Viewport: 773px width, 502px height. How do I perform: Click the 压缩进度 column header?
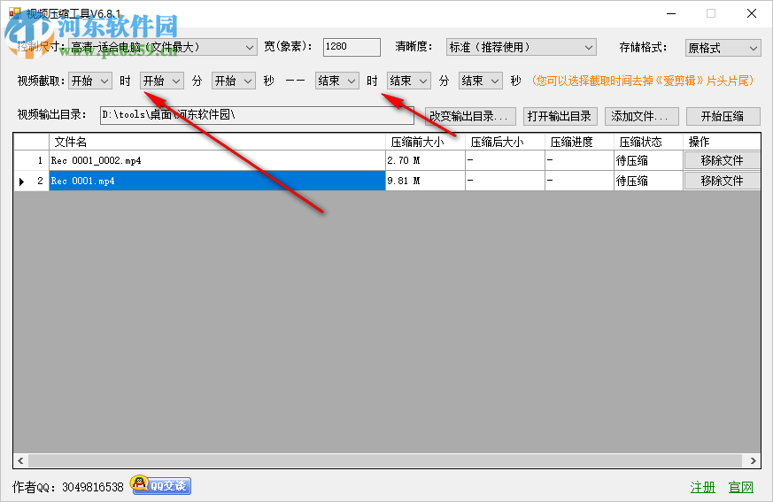click(x=579, y=142)
